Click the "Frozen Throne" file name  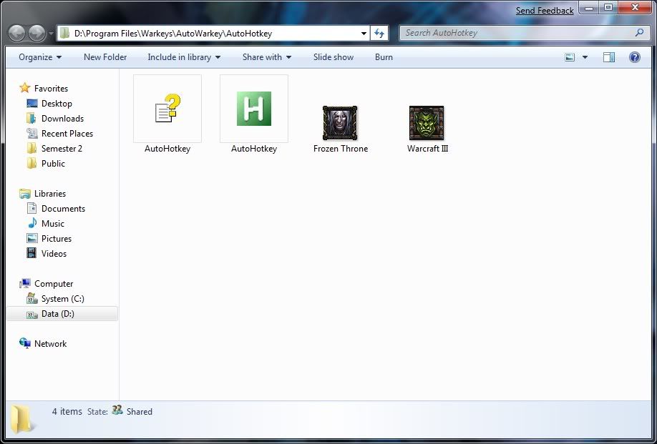340,149
